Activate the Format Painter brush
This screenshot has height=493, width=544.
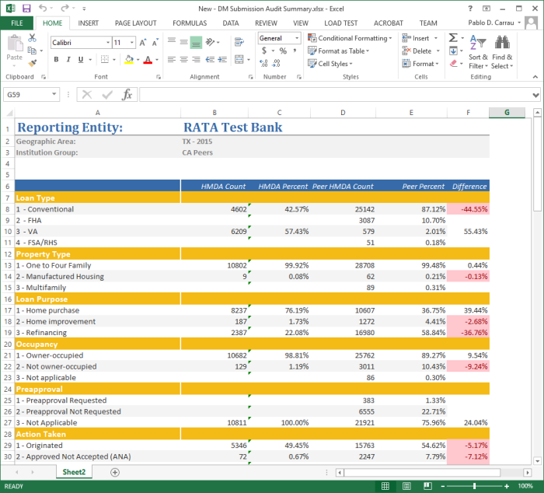33,63
